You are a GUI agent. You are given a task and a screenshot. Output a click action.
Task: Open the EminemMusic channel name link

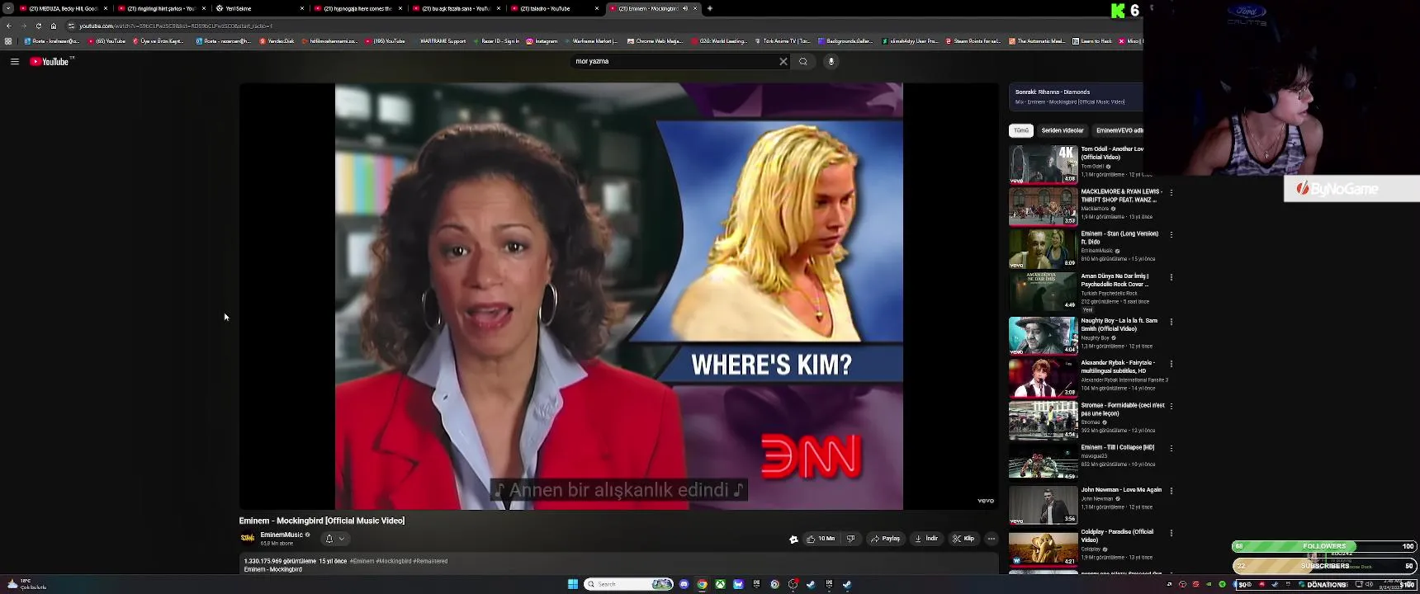point(282,535)
